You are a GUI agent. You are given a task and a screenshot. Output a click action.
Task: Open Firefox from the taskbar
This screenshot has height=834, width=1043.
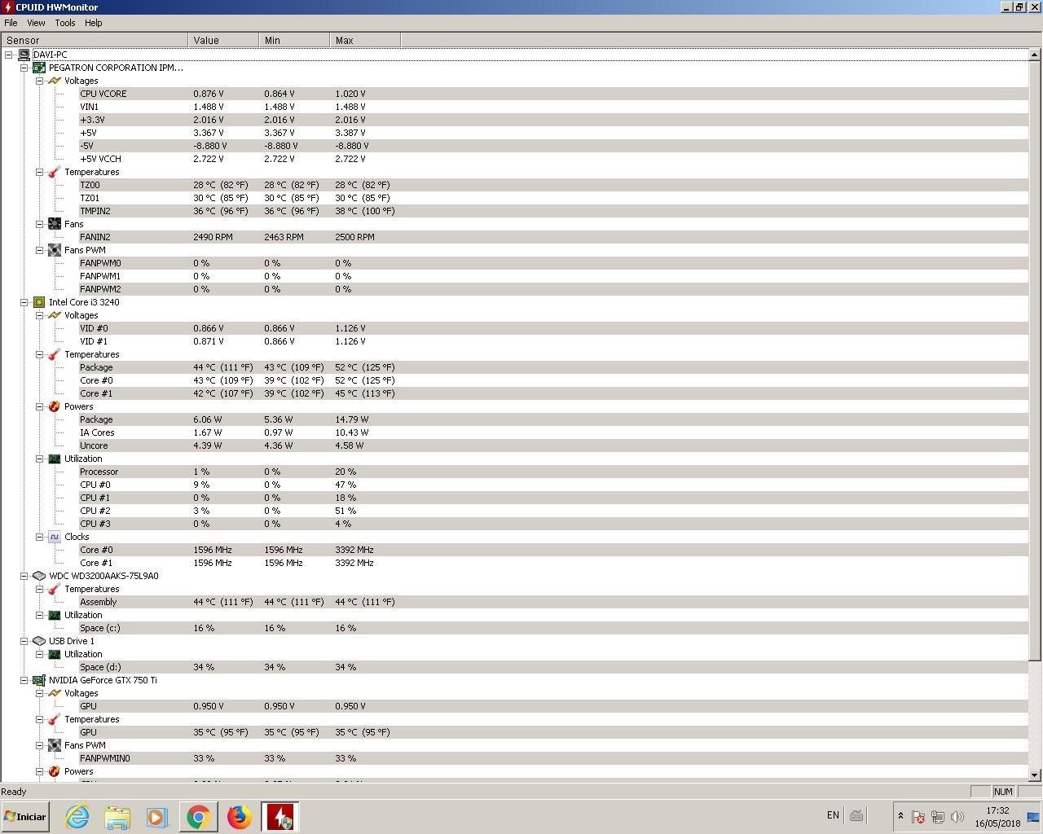(240, 817)
